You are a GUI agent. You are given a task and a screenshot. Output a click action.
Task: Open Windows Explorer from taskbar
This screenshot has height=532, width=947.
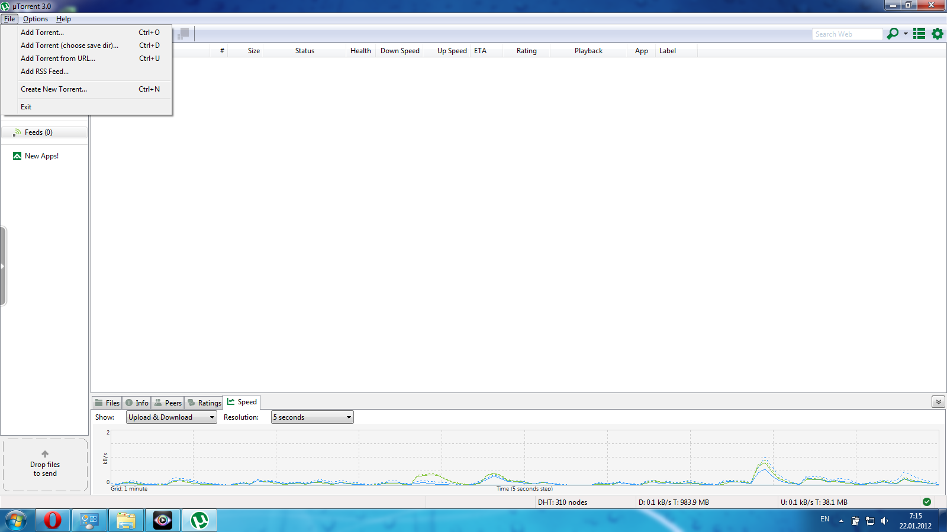(x=126, y=520)
